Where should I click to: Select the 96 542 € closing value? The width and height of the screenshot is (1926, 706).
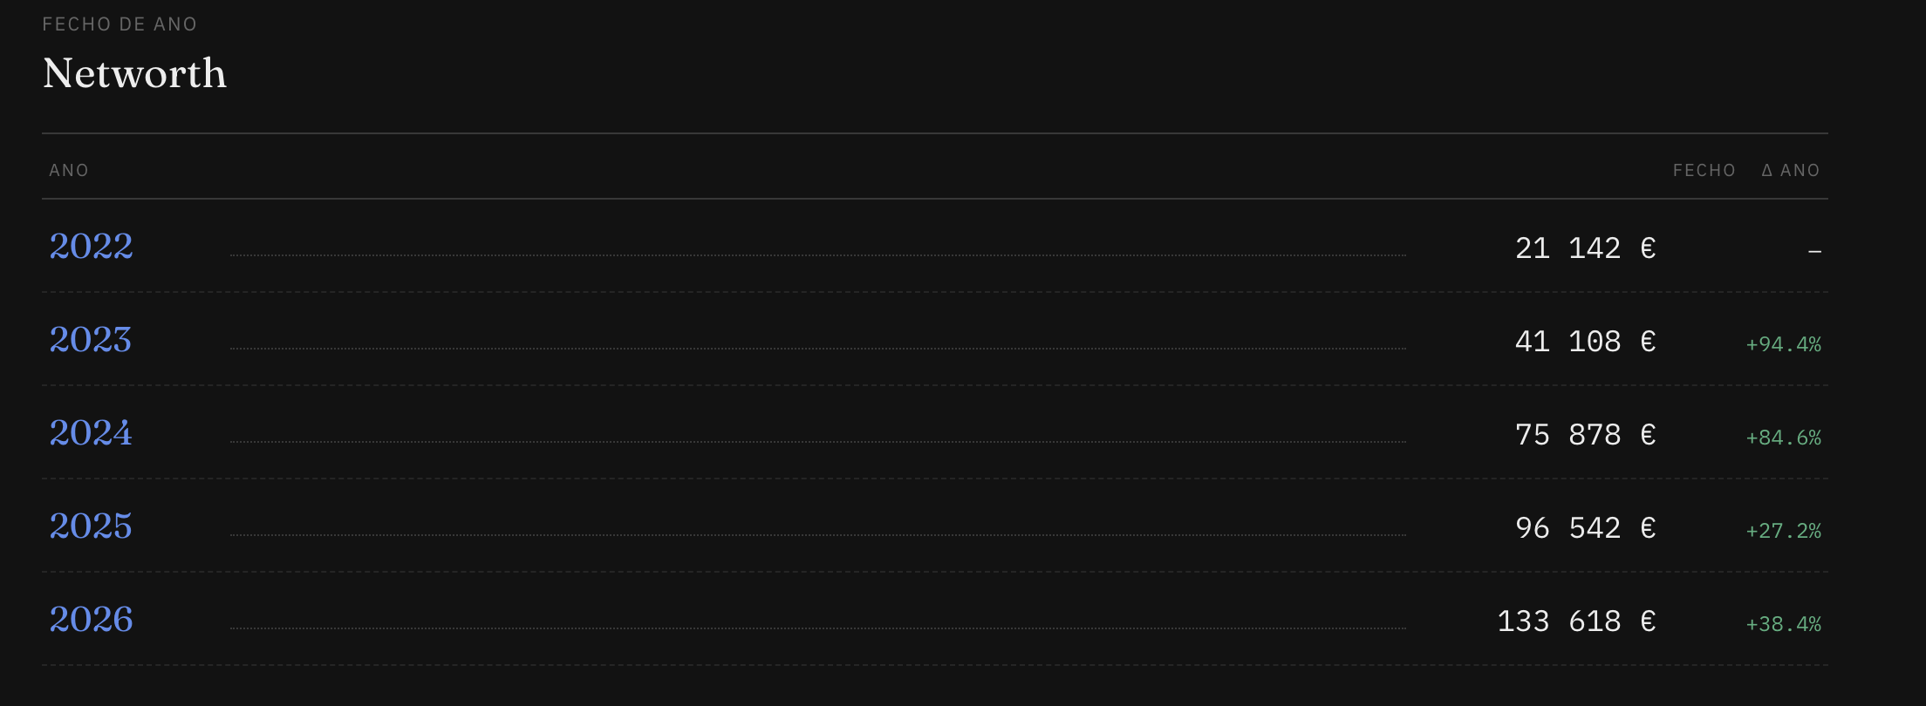[x=1585, y=528]
